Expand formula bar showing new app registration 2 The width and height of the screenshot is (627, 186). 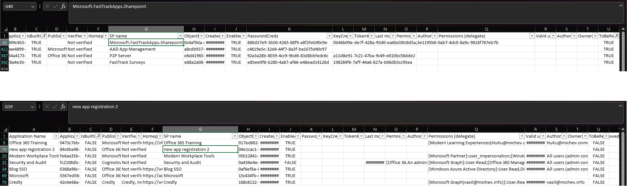[620, 106]
